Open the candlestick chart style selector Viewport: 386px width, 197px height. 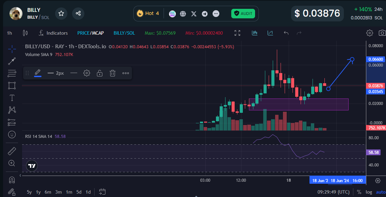coord(25,33)
